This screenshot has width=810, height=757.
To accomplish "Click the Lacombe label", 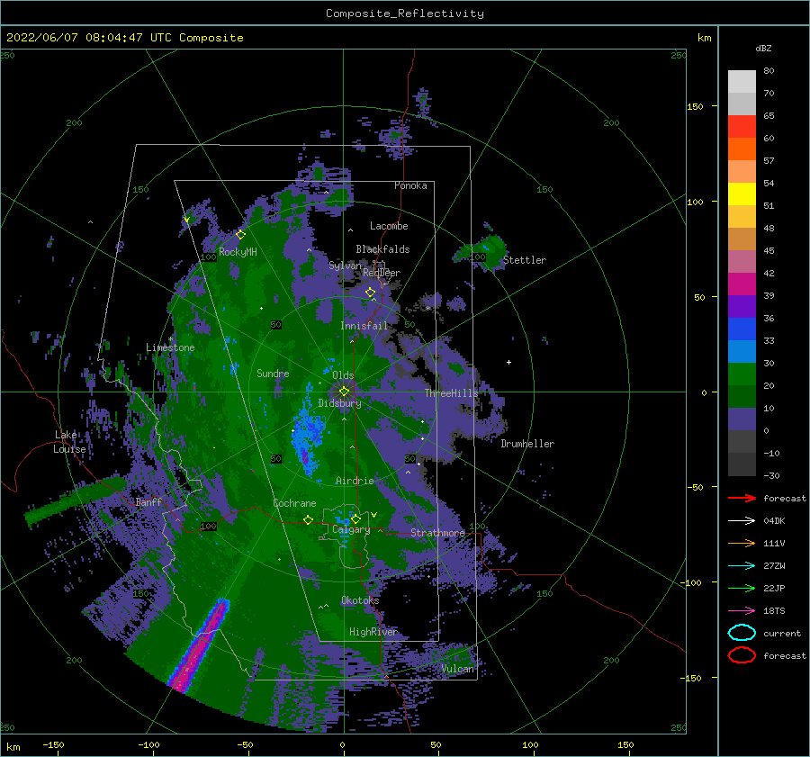I will point(389,226).
